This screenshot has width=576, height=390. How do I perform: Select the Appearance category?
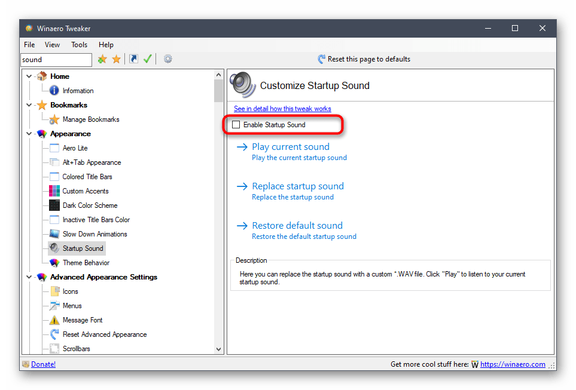[x=71, y=134]
